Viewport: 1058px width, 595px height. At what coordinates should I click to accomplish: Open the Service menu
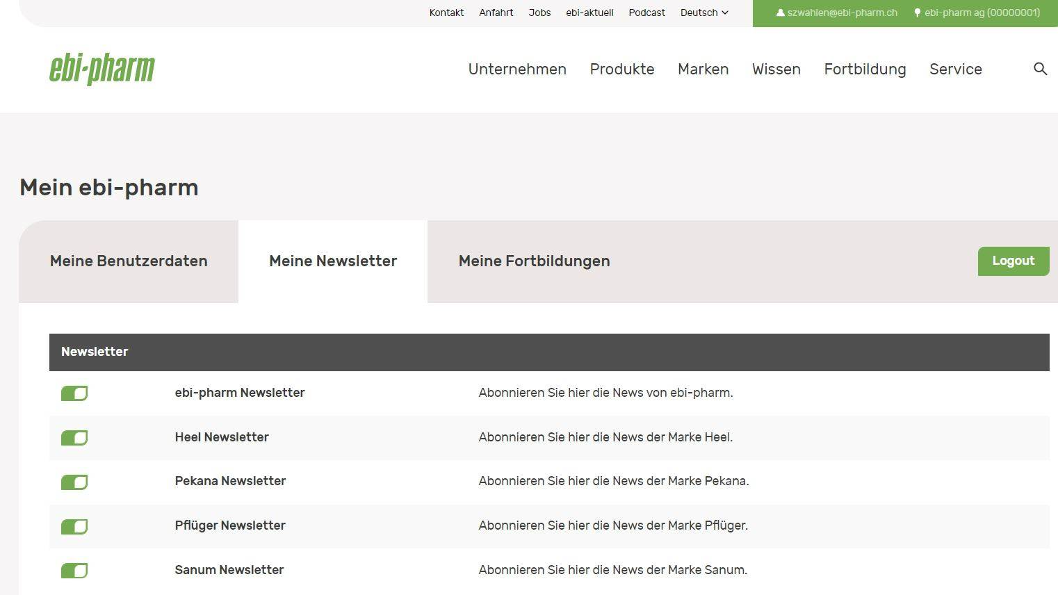point(956,69)
